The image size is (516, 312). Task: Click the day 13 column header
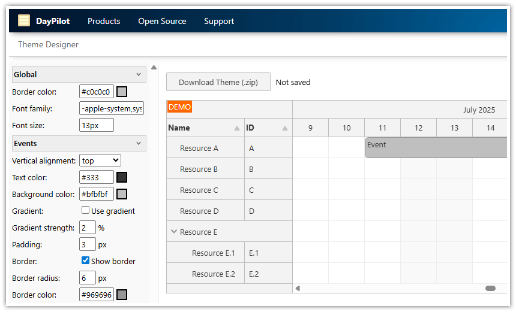(454, 128)
